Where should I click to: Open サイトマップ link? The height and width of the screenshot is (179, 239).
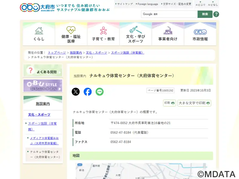click(x=124, y=4)
